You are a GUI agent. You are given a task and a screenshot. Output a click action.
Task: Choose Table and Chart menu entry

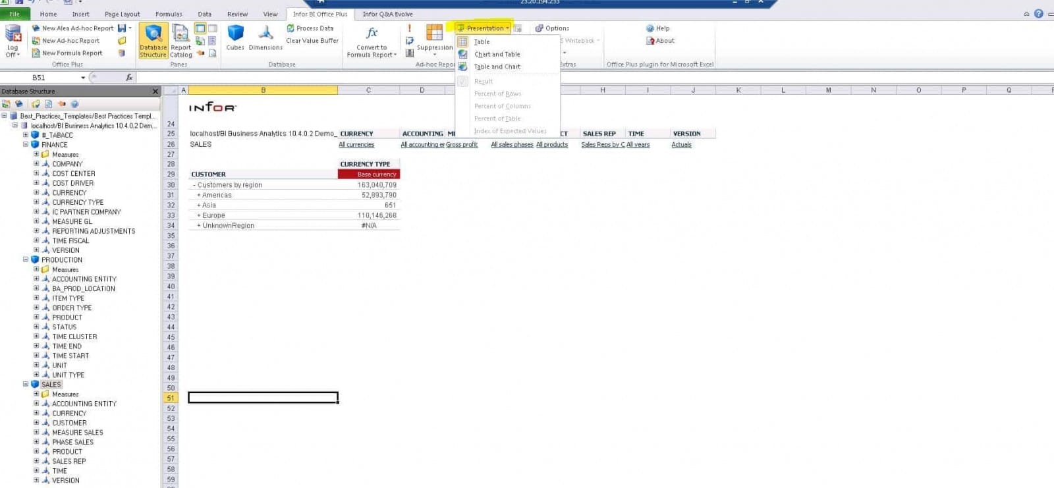(497, 67)
